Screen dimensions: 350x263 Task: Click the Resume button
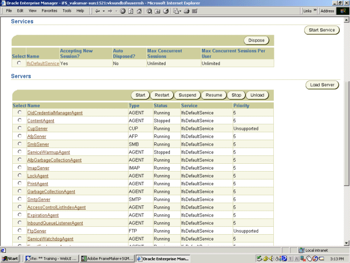[x=214, y=95]
